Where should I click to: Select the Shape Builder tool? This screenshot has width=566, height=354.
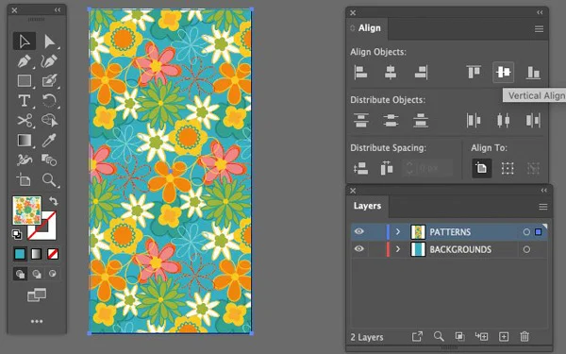coord(49,120)
